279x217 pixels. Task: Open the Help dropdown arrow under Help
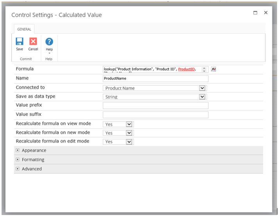point(49,53)
